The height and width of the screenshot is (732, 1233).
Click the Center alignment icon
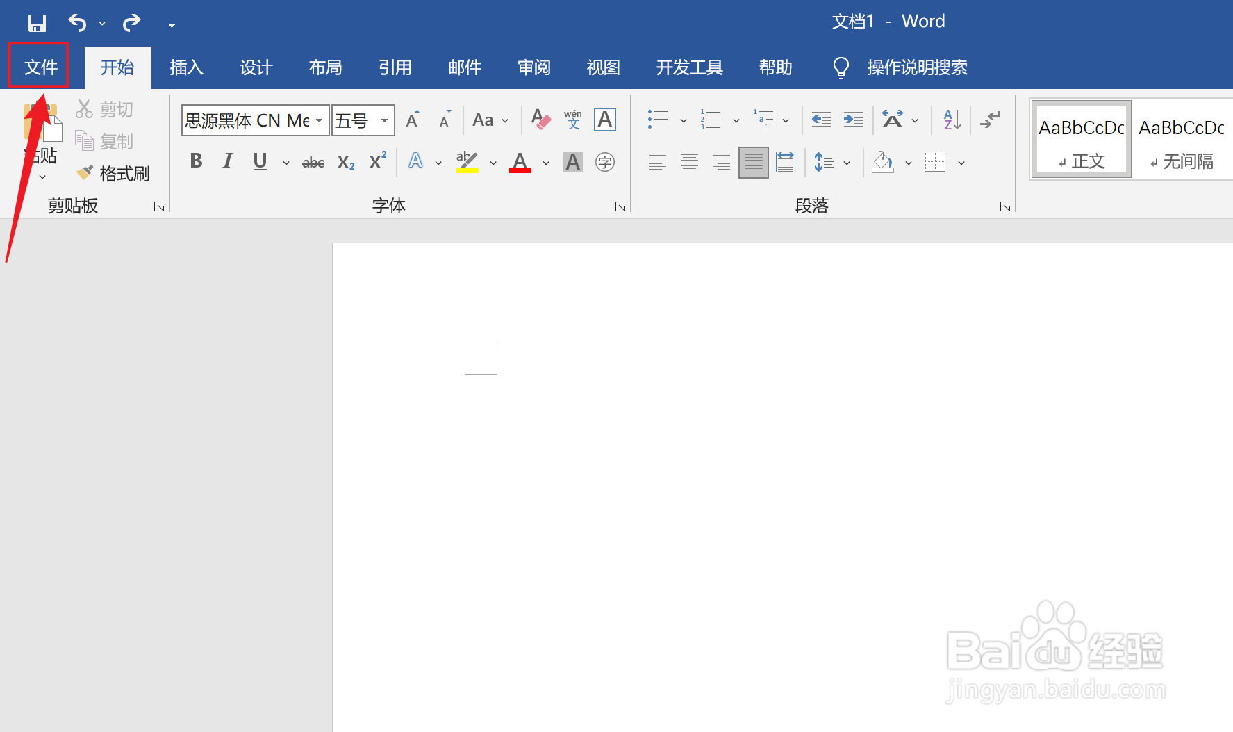(689, 163)
